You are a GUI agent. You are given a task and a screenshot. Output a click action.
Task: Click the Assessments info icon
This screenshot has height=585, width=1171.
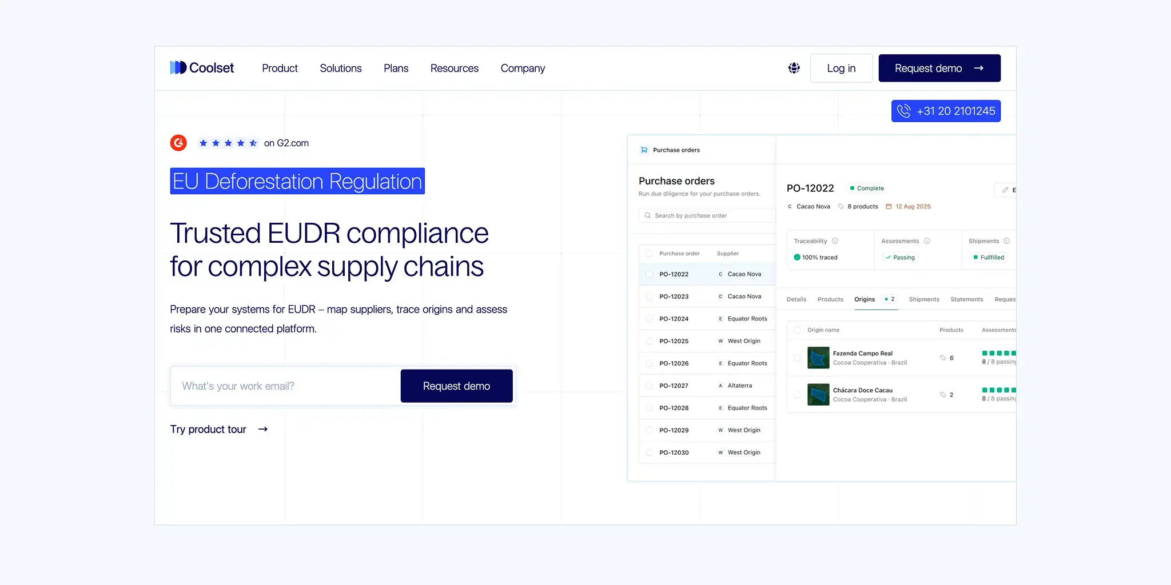point(927,241)
